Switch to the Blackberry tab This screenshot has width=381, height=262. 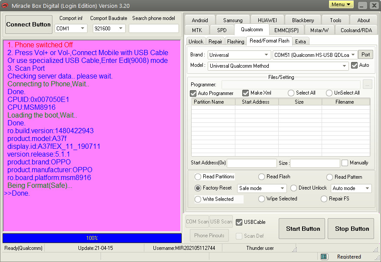[x=303, y=20]
